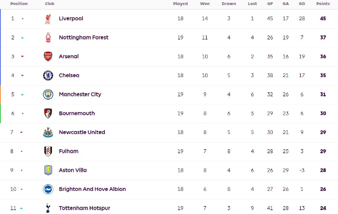338x214 pixels.
Task: Click the Played column header
Action: coord(180,4)
